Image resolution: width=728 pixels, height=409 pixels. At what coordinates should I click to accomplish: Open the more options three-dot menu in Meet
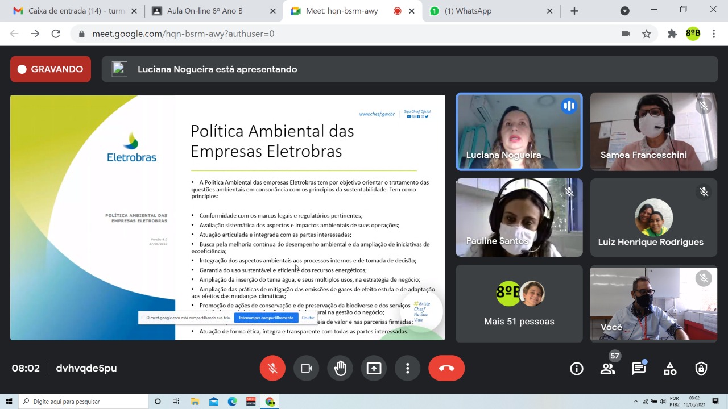coord(407,368)
